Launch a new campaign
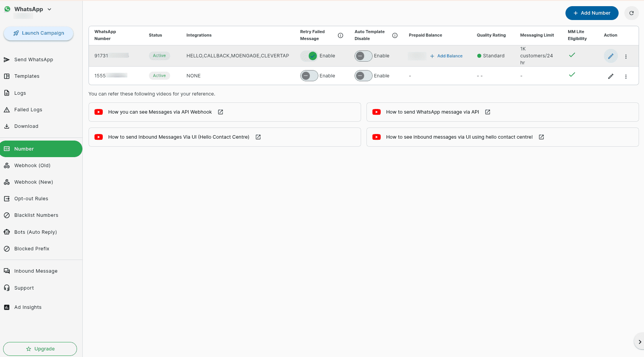The image size is (644, 357). click(38, 33)
